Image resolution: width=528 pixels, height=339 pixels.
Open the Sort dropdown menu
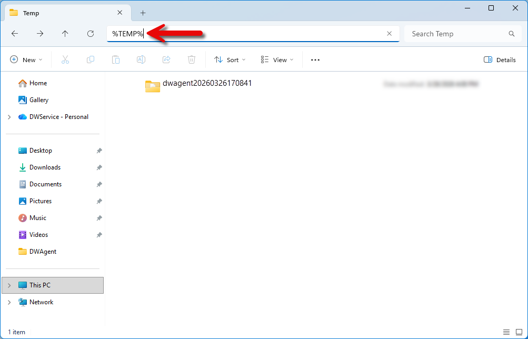click(x=230, y=60)
